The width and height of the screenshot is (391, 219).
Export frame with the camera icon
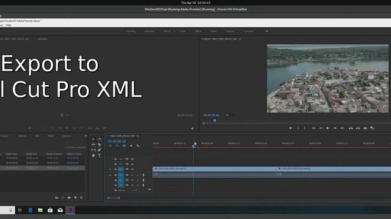(365, 128)
